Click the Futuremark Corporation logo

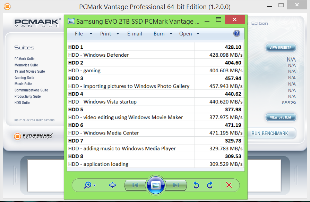34,136
